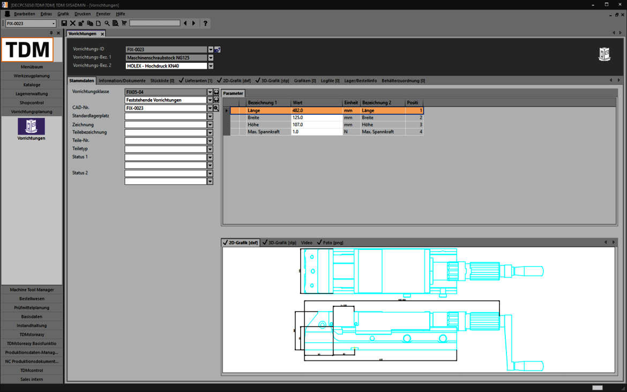This screenshot has height=392, width=627.
Task: Close the left navigation panel
Action: coord(58,33)
